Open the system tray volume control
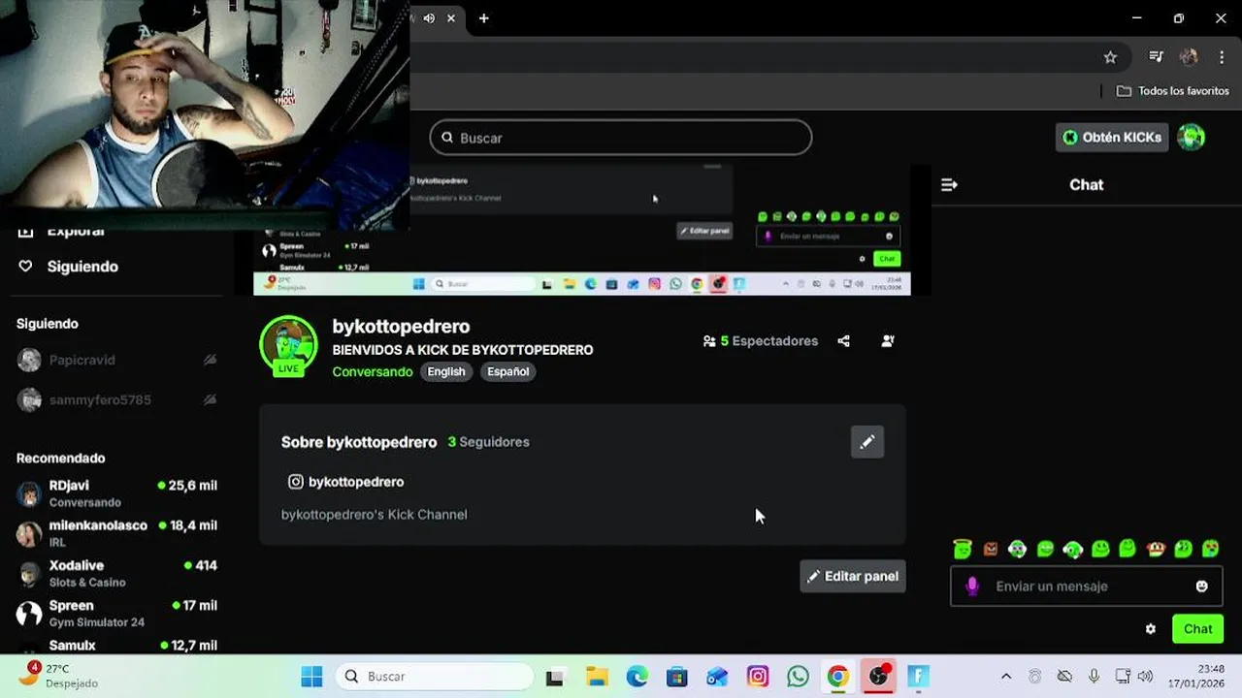 click(x=1145, y=677)
